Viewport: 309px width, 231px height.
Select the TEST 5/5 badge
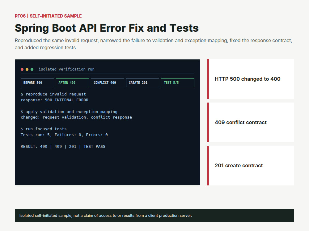178,83
